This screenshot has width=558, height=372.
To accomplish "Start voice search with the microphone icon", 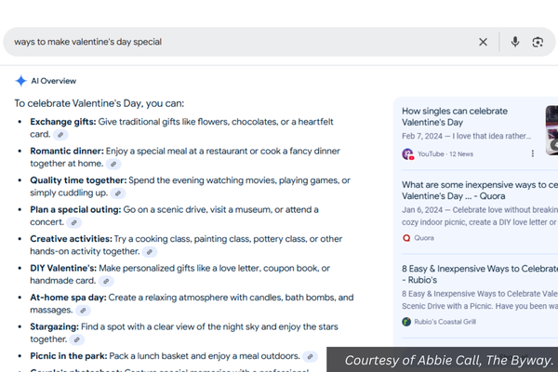I will click(x=515, y=42).
